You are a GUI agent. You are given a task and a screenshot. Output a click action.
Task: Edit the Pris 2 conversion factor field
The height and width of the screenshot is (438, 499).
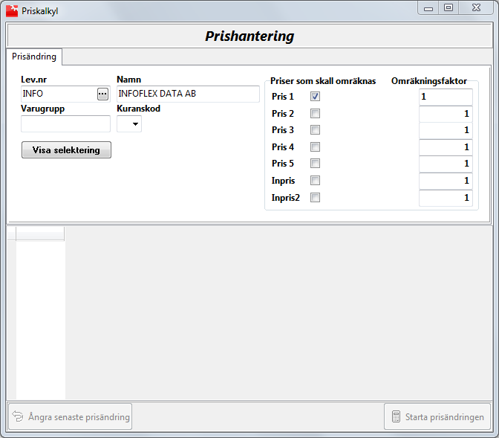(446, 114)
